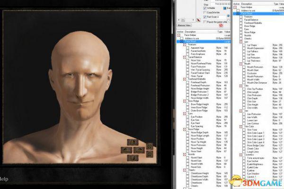The image size is (284, 189).
Task: Click the Description column header in left table
Action: click(x=190, y=32)
